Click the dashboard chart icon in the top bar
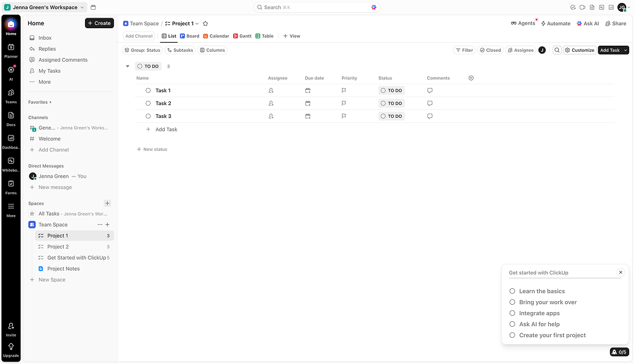 point(611,7)
